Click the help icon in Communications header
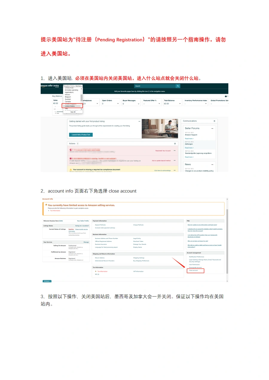 (214, 121)
